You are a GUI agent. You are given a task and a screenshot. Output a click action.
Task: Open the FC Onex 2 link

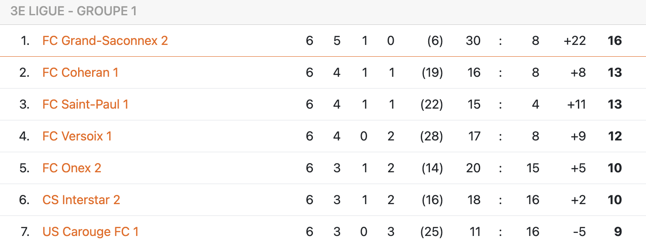coord(72,168)
